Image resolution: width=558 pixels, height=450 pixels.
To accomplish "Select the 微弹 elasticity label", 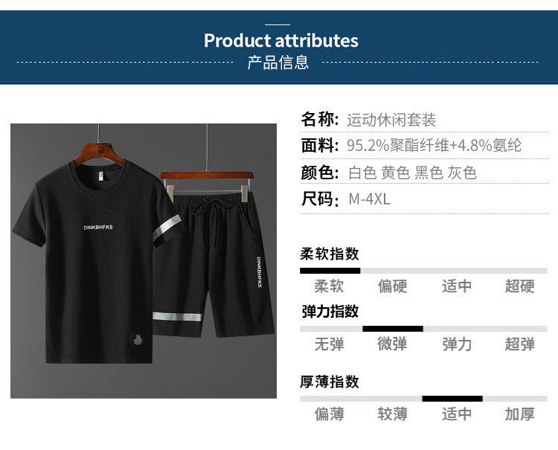I will [x=392, y=344].
